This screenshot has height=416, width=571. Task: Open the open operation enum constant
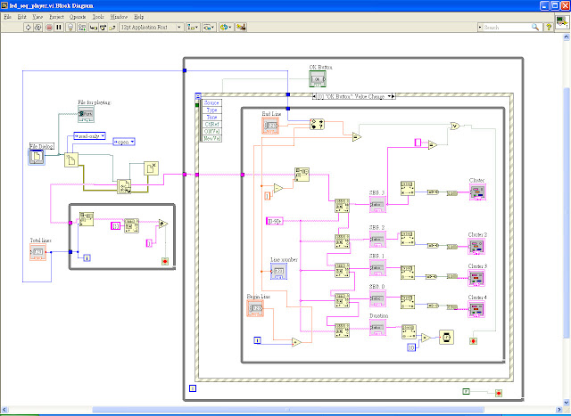(x=124, y=142)
